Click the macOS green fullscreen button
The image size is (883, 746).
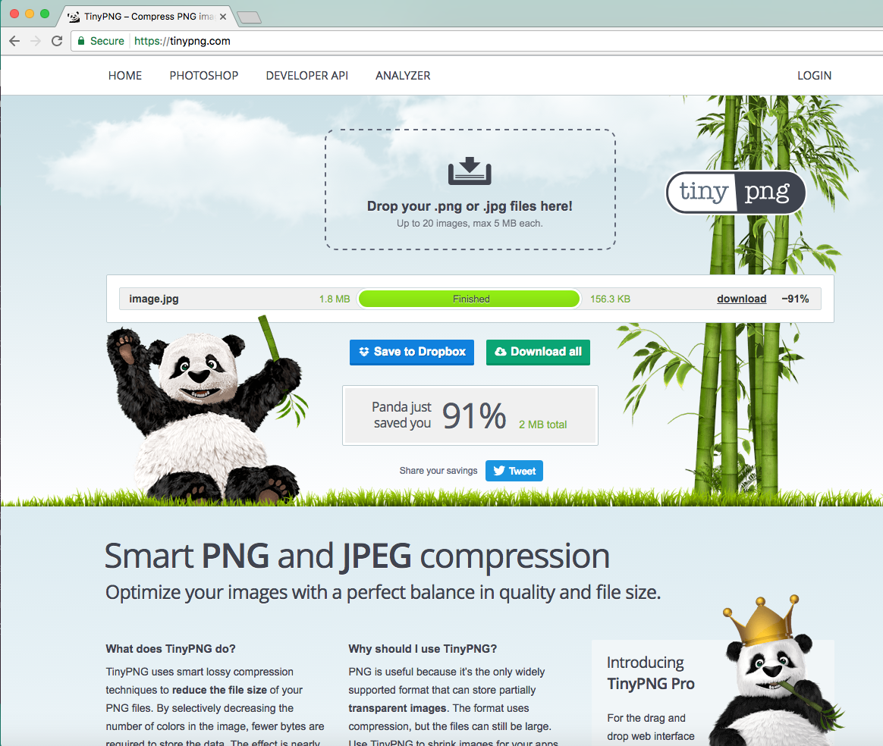45,14
